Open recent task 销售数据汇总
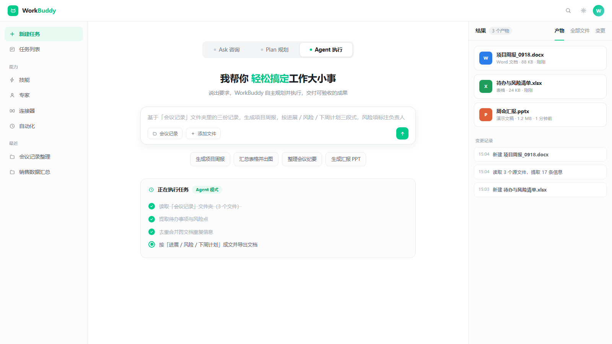This screenshot has width=612, height=344. (44, 172)
